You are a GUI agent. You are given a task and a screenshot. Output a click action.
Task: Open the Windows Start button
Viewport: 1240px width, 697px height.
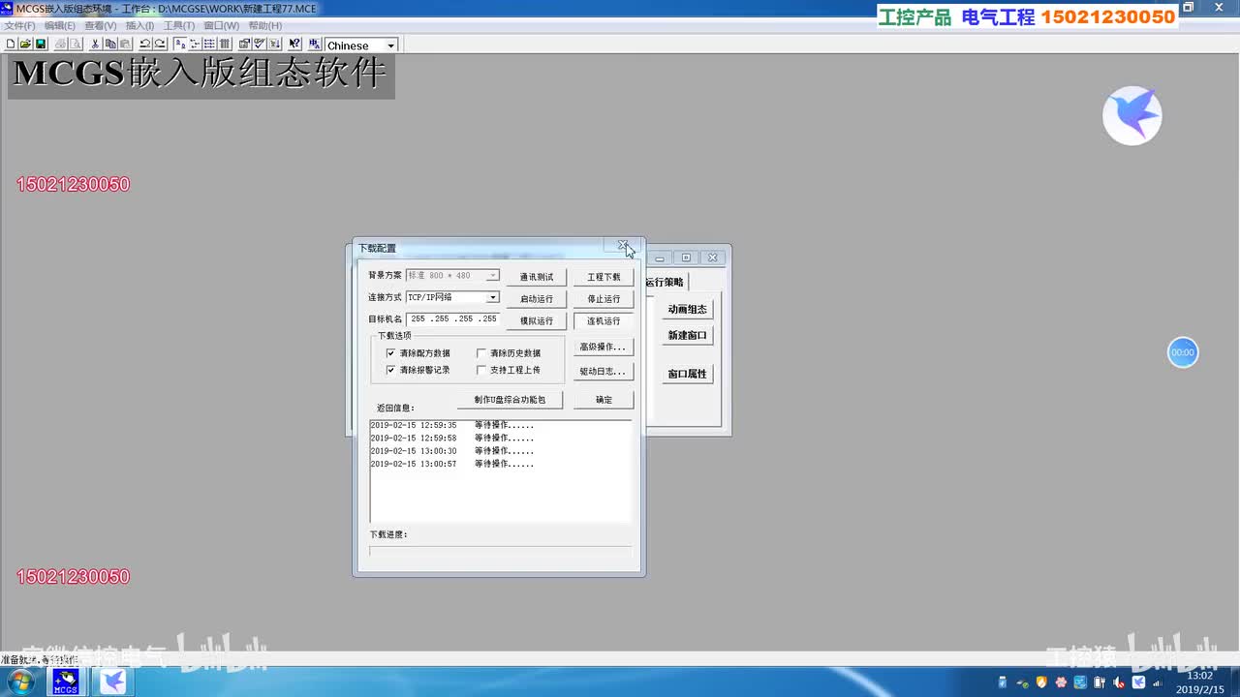coord(19,682)
